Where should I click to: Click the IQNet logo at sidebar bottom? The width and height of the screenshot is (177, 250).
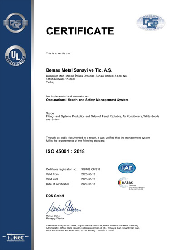click(15, 237)
